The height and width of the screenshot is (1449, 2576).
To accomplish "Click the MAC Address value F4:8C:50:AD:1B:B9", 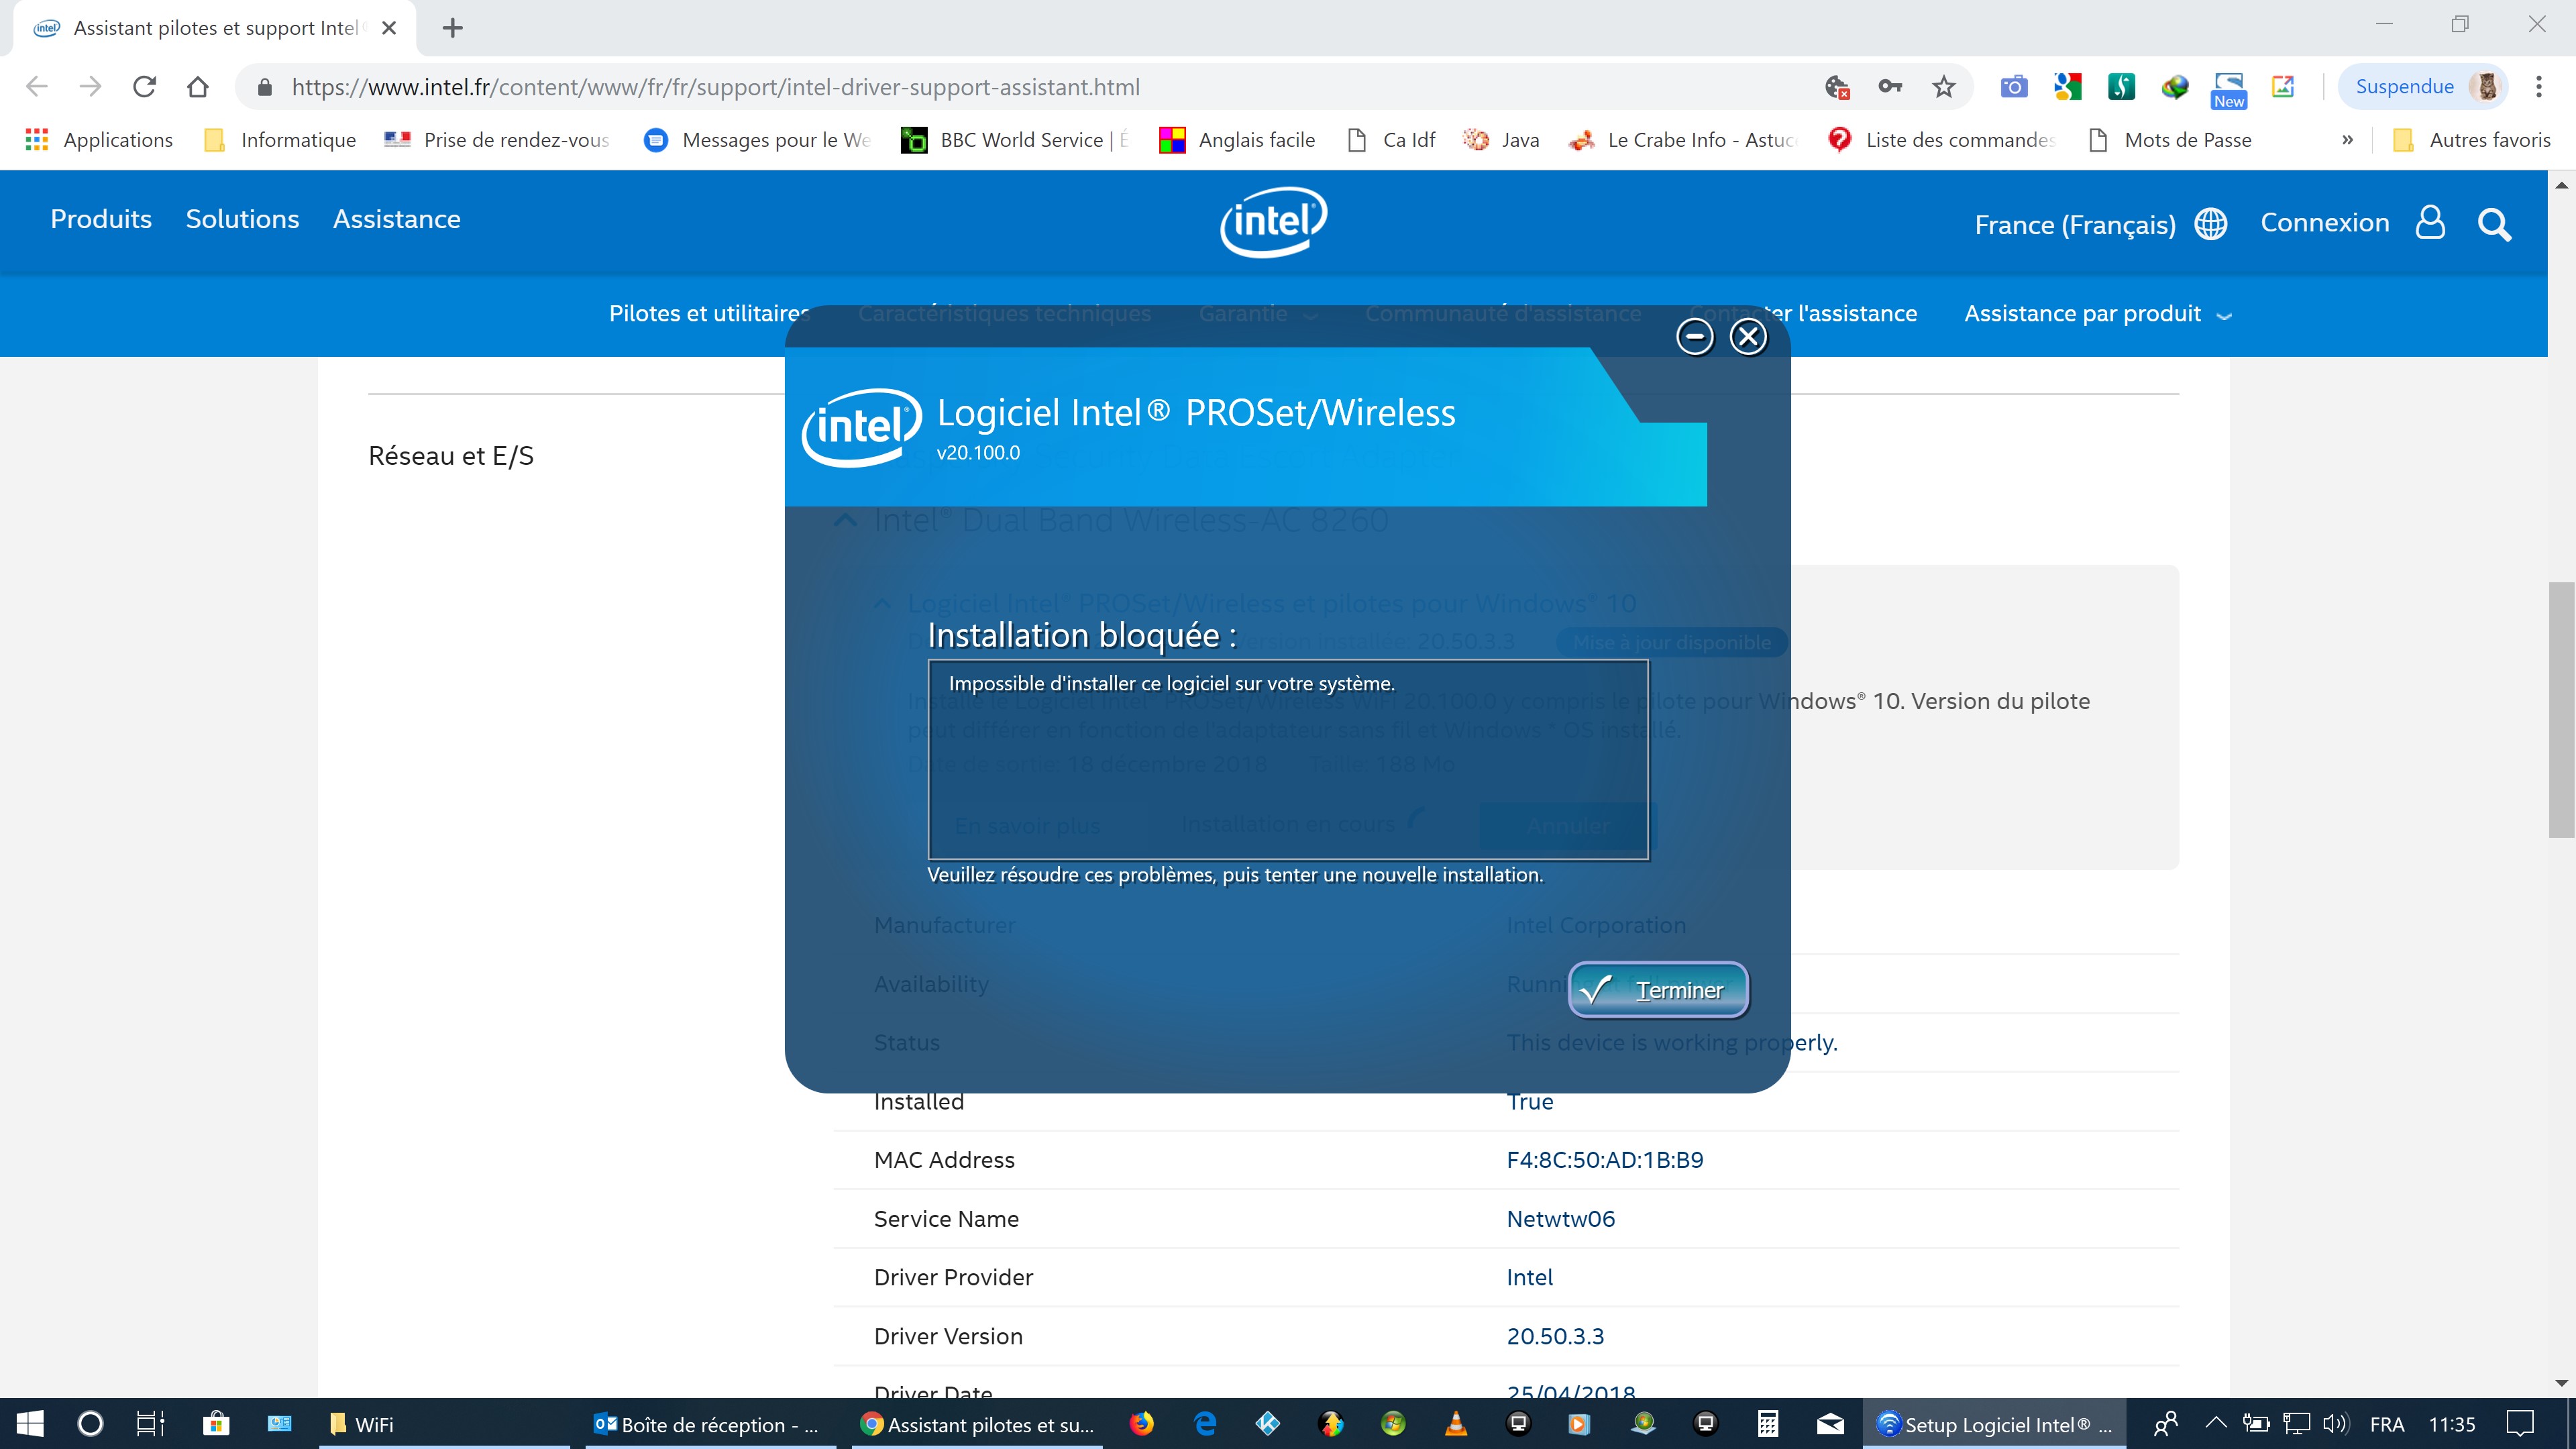I will [1605, 1160].
